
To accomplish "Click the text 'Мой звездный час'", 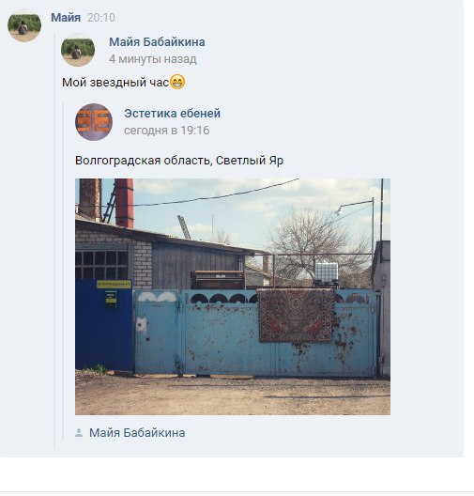I will point(115,83).
